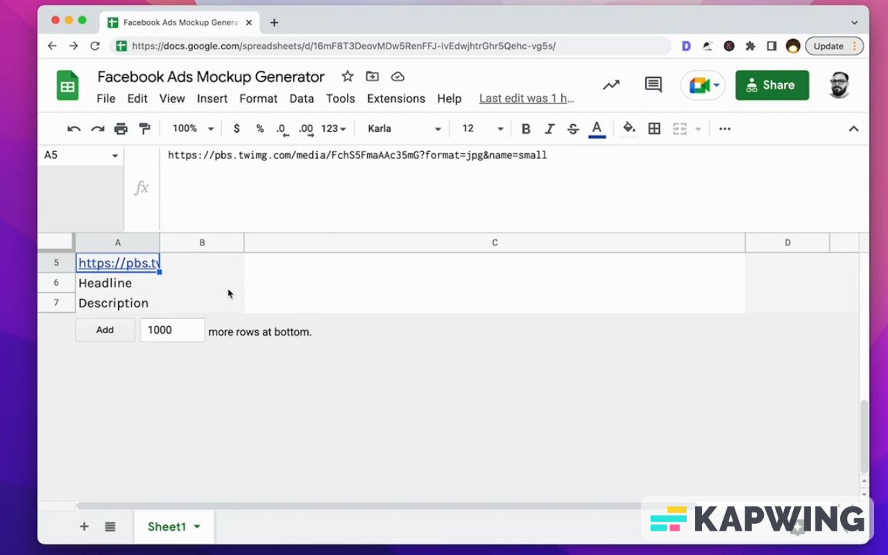
Task: Open the font size 12 dropdown
Action: pyautogui.click(x=483, y=128)
